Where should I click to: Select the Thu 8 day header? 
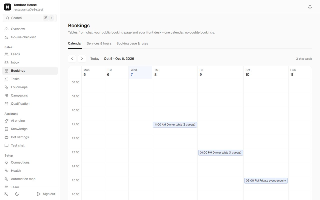(x=175, y=72)
